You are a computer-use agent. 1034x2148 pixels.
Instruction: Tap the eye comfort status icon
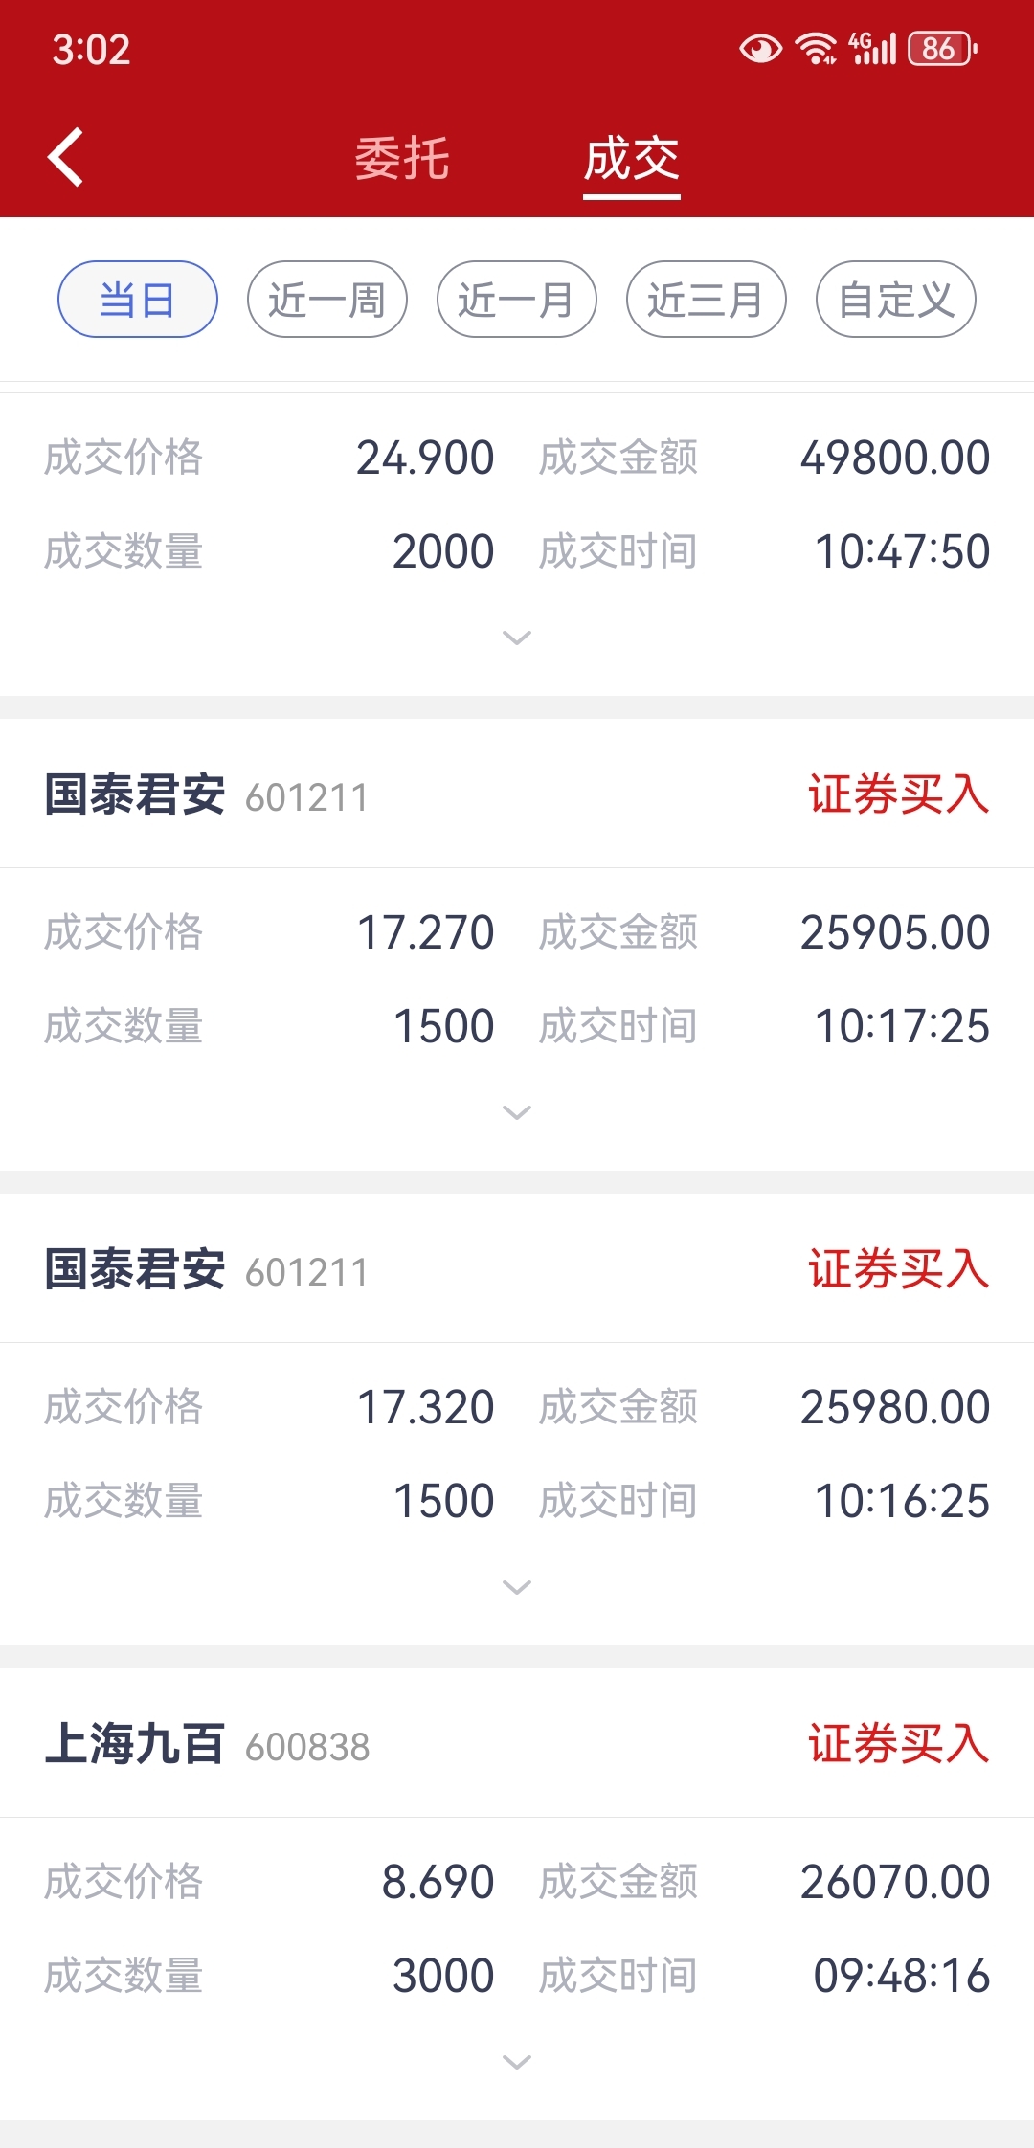tap(761, 48)
